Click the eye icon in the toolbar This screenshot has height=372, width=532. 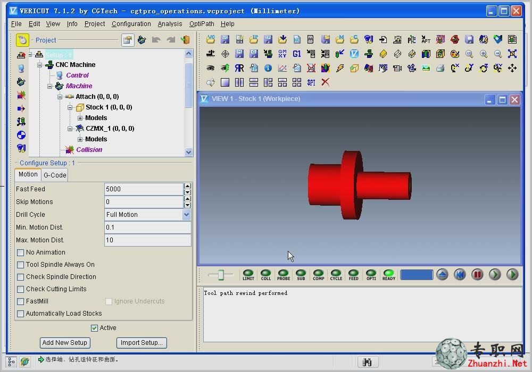click(210, 68)
